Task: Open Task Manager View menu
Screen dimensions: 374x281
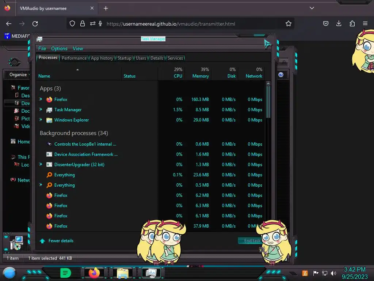Action: 78,49
